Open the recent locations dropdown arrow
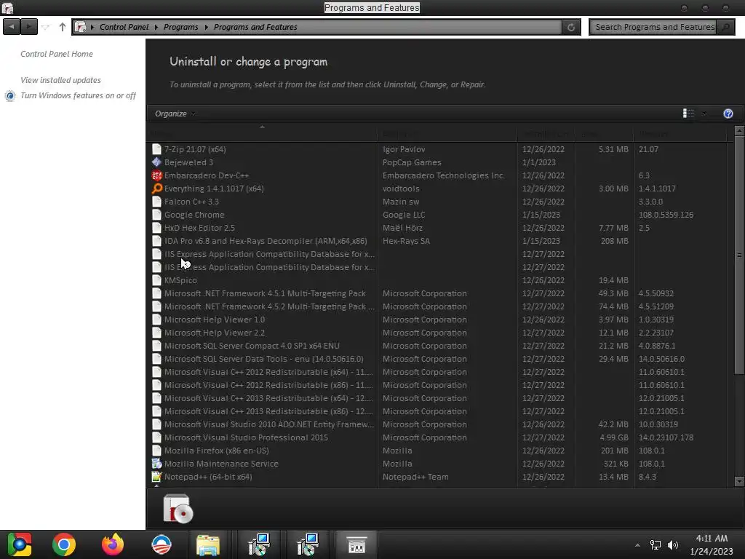Image resolution: width=745 pixels, height=559 pixels. coord(45,27)
